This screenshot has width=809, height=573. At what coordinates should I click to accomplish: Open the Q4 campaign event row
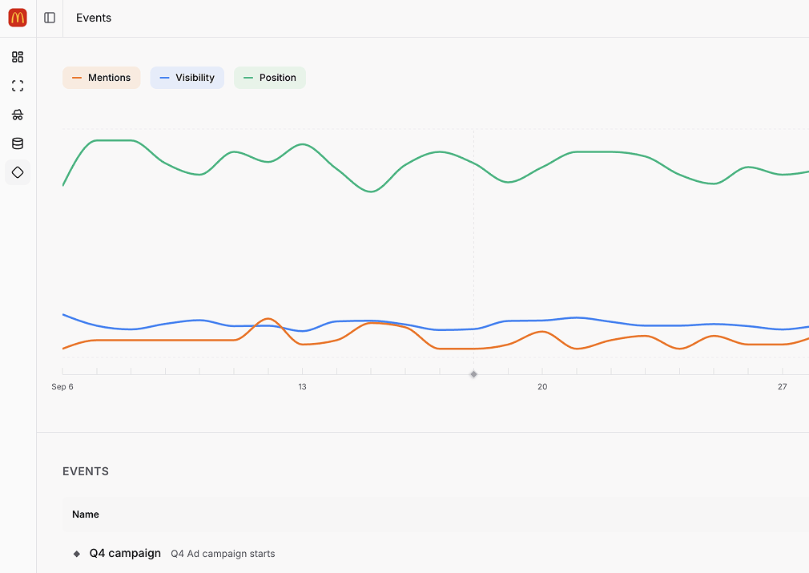(x=125, y=553)
